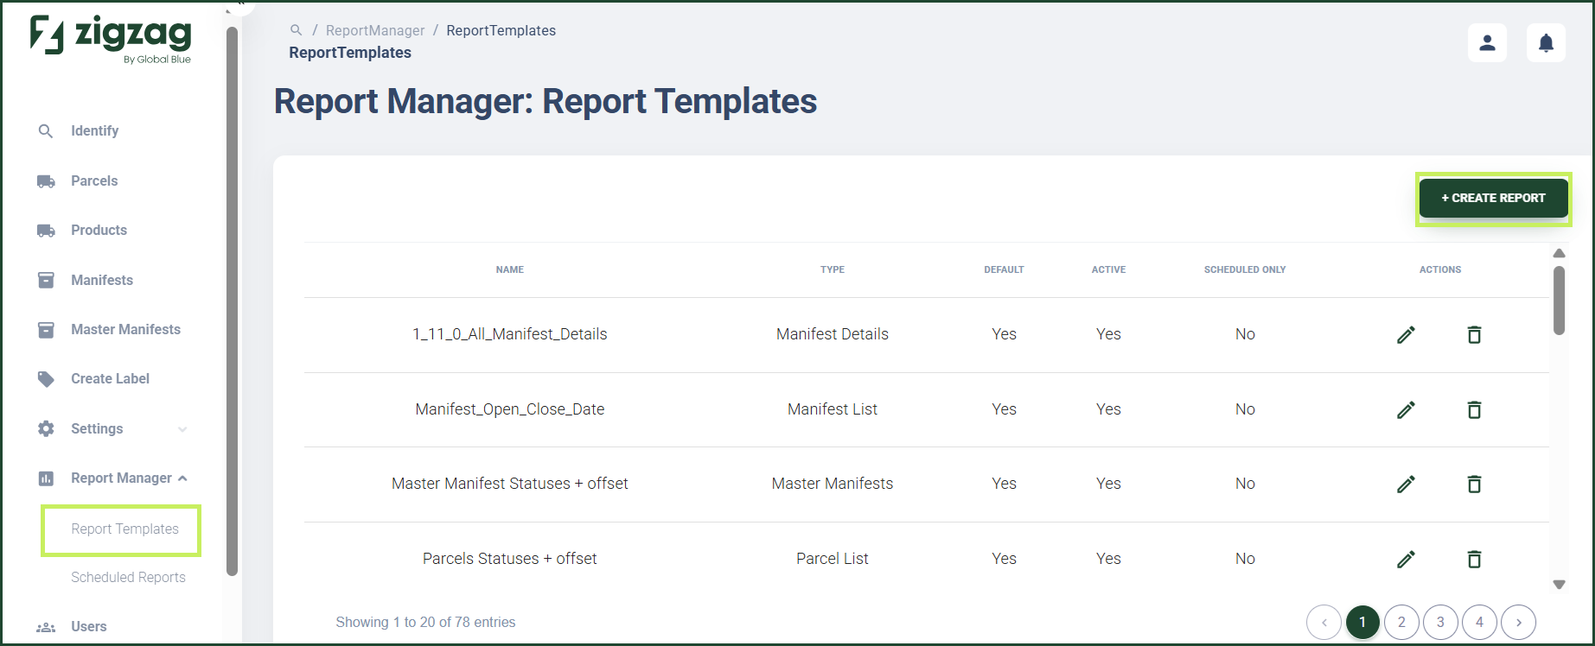Click the Manifest_Open_Close_Date name cell
The width and height of the screenshot is (1595, 646).
point(510,409)
